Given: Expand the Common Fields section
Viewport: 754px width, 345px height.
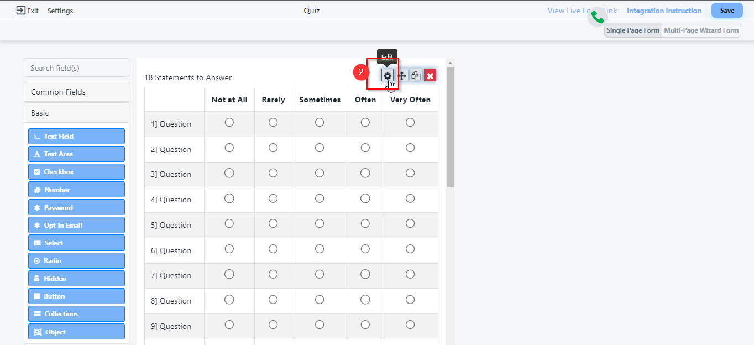Looking at the screenshot, I should (76, 92).
